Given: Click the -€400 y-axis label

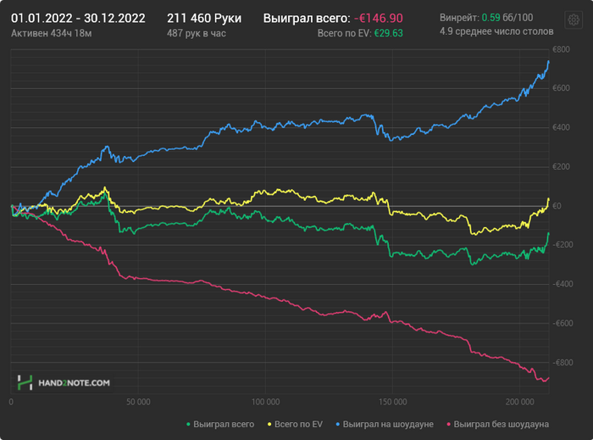Looking at the screenshot, I should point(563,284).
